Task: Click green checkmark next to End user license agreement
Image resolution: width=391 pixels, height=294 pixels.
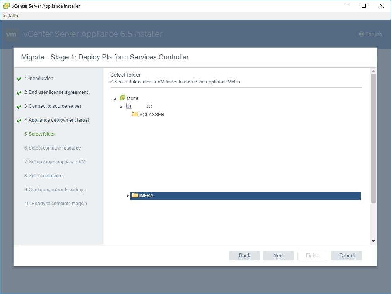Action: 19,93
